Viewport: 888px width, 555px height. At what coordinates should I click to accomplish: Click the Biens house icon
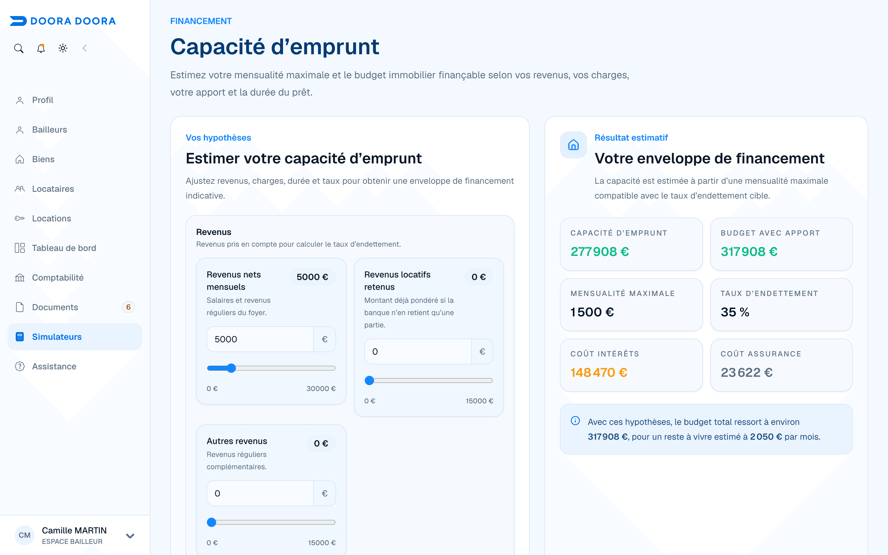pos(20,159)
